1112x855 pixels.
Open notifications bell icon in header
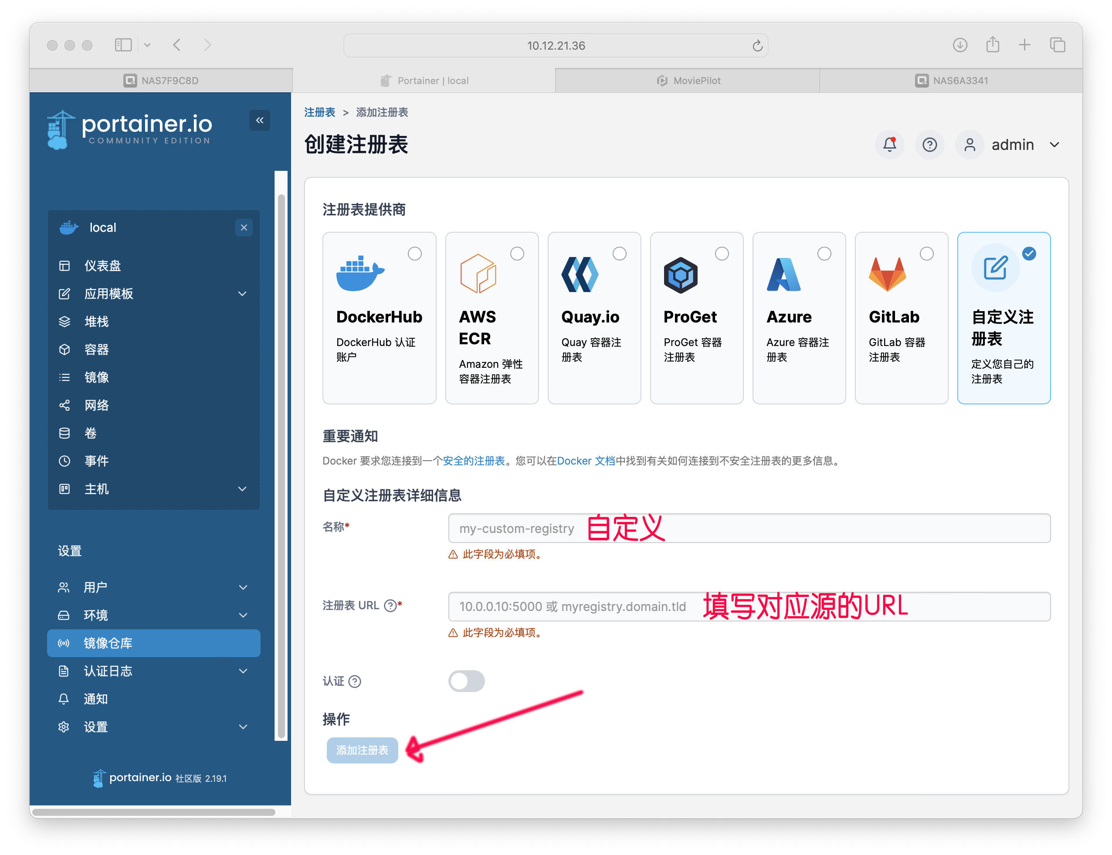point(889,145)
